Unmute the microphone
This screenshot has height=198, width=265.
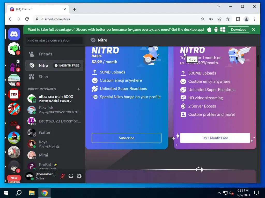[x=63, y=176]
